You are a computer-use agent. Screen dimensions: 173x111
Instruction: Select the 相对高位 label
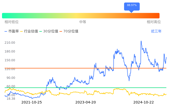tap(154, 22)
